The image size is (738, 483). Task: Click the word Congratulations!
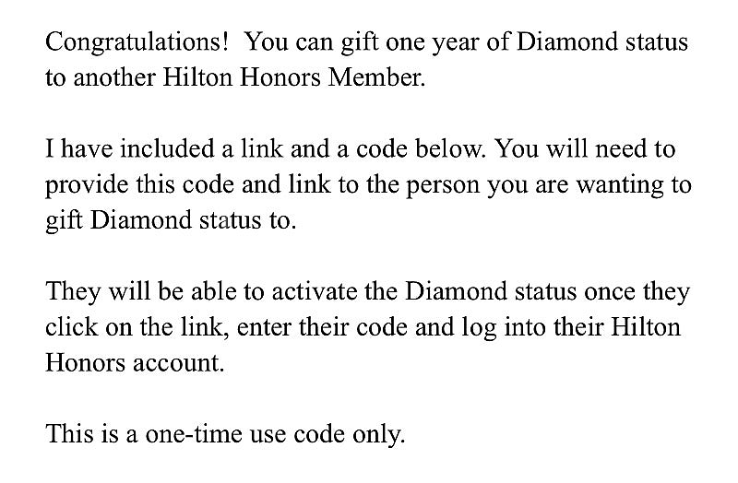point(137,42)
